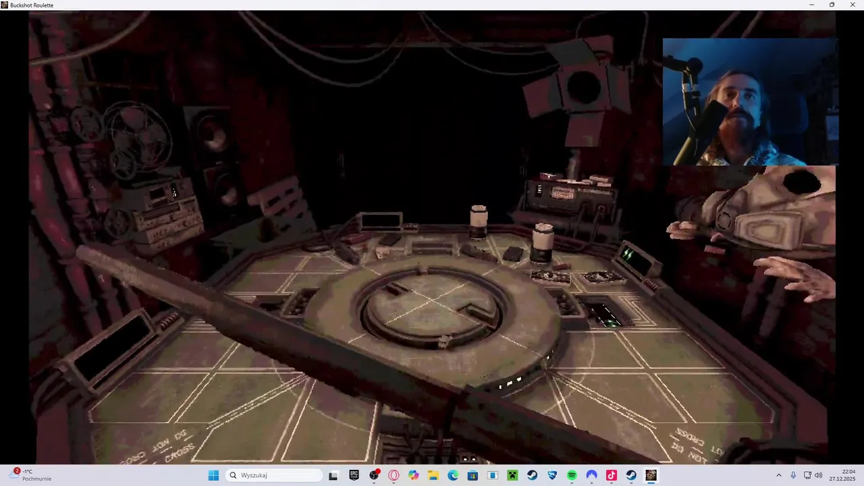Launch Rocket League from taskbar
Image resolution: width=864 pixels, height=486 pixels.
click(x=552, y=475)
